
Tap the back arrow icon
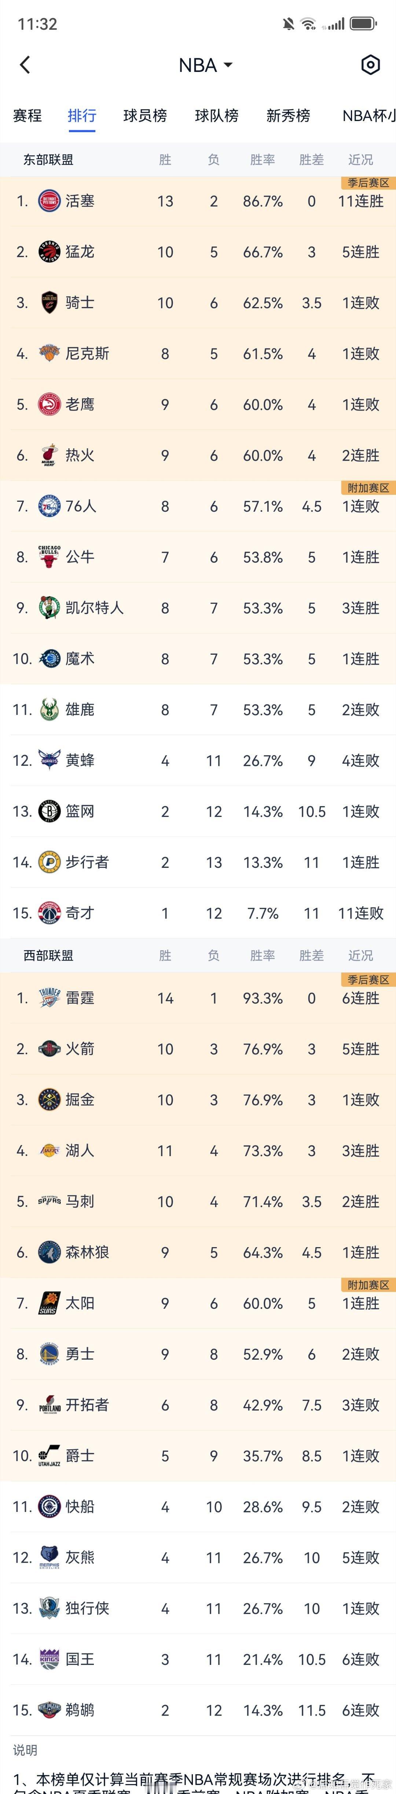coord(25,65)
